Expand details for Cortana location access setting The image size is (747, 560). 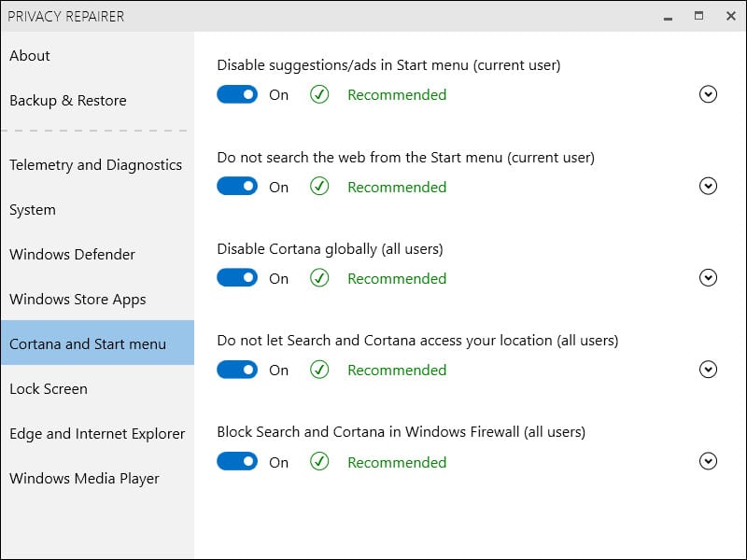(x=708, y=370)
